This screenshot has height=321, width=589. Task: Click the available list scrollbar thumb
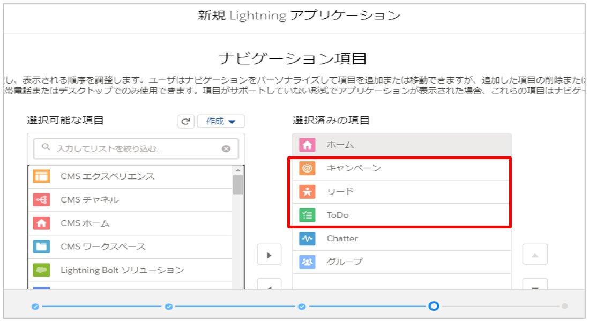point(238,185)
